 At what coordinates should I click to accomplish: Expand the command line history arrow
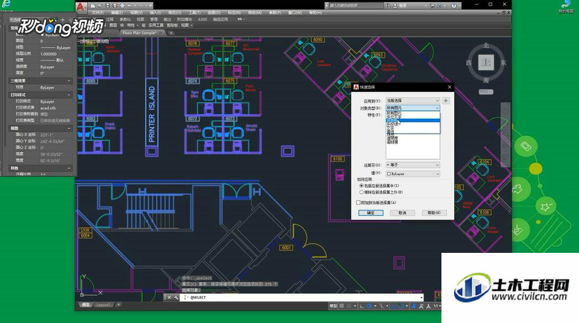(x=422, y=297)
